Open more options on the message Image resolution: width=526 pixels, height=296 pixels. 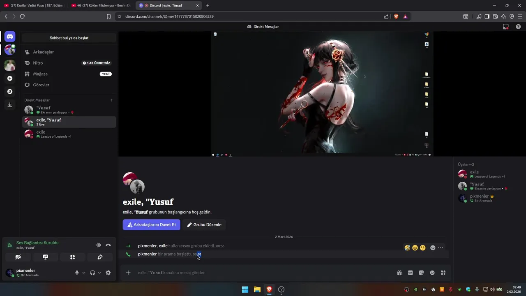tap(441, 248)
